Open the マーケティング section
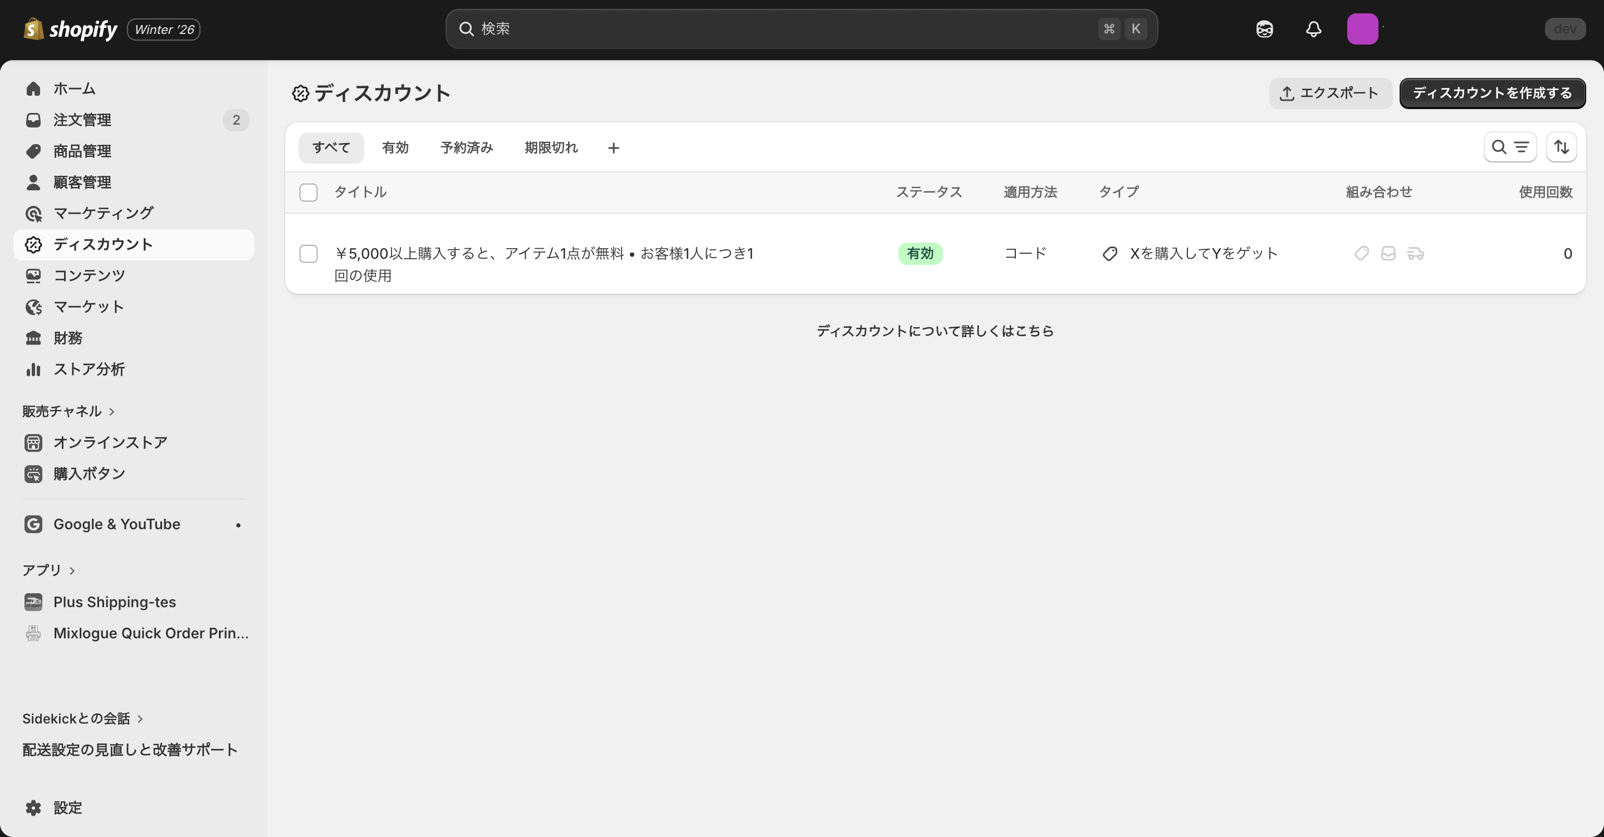The width and height of the screenshot is (1604, 837). click(102, 213)
